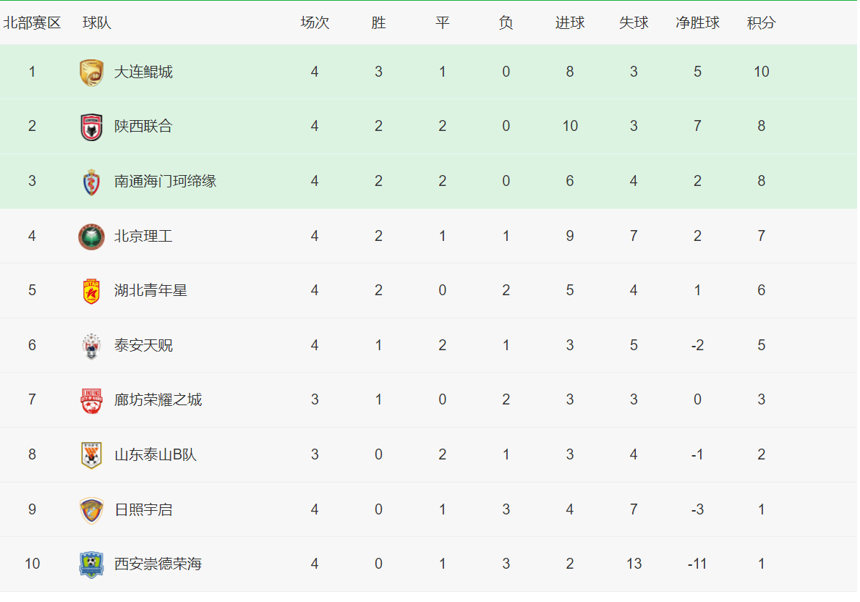Click the 陕西联合 team badge

[x=92, y=127]
